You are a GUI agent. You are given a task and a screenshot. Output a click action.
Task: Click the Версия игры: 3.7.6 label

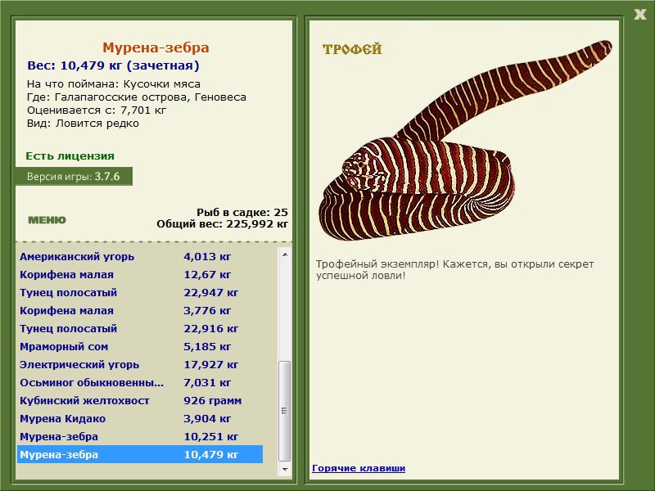click(74, 176)
